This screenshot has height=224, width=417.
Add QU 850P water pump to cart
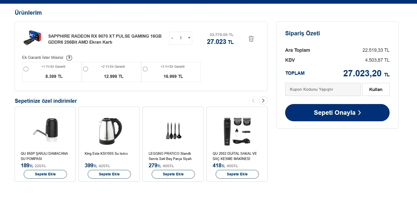click(x=45, y=174)
